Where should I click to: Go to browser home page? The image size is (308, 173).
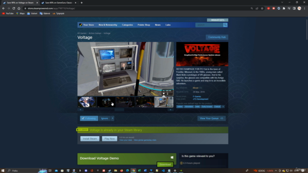point(19,9)
